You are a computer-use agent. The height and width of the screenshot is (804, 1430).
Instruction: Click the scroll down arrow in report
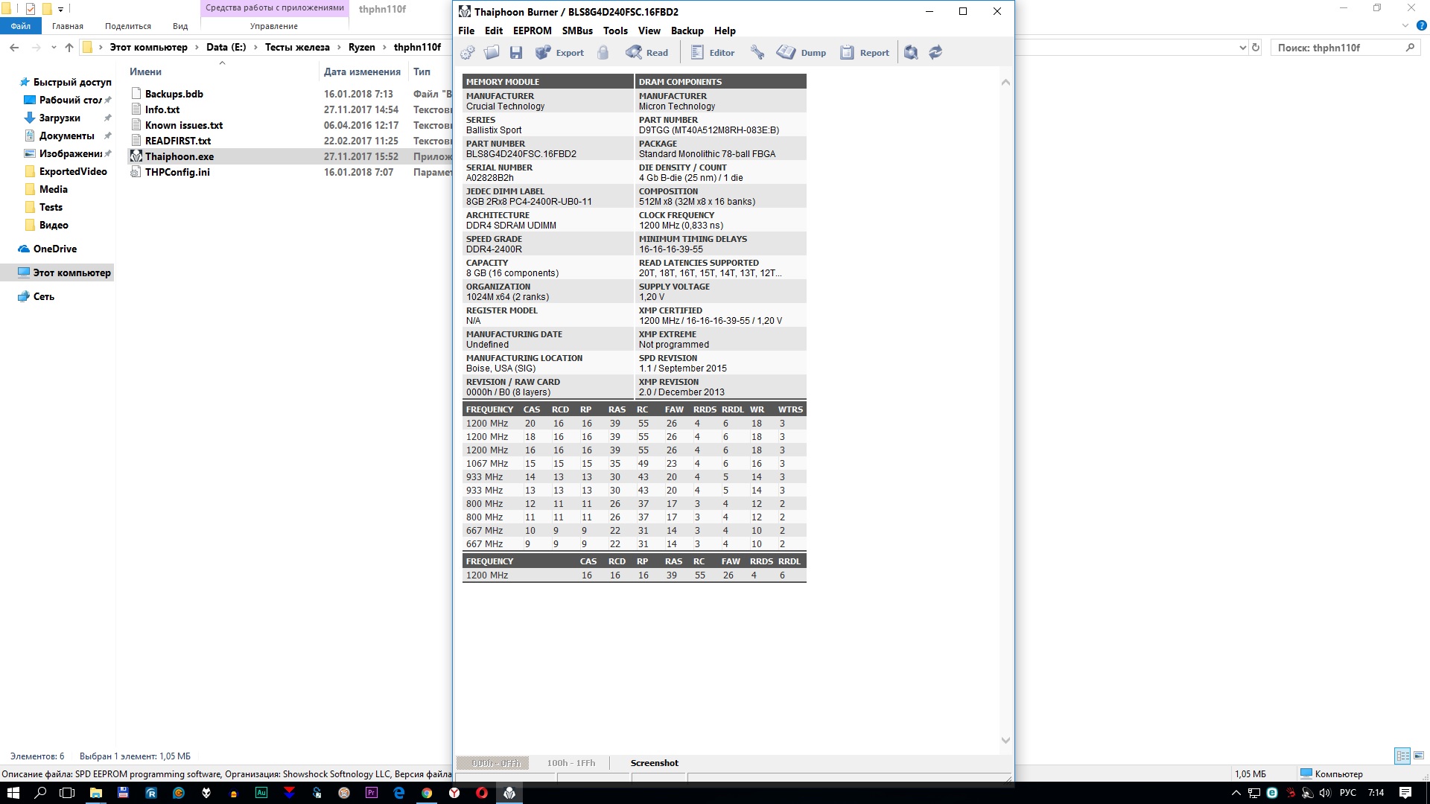(x=1005, y=740)
